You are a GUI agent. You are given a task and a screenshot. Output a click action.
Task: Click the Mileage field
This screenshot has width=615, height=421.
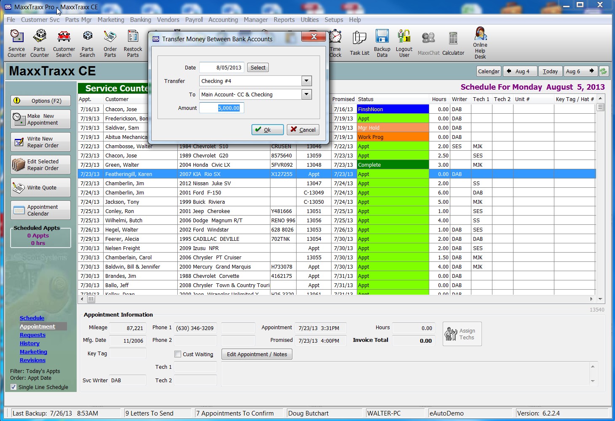point(128,328)
